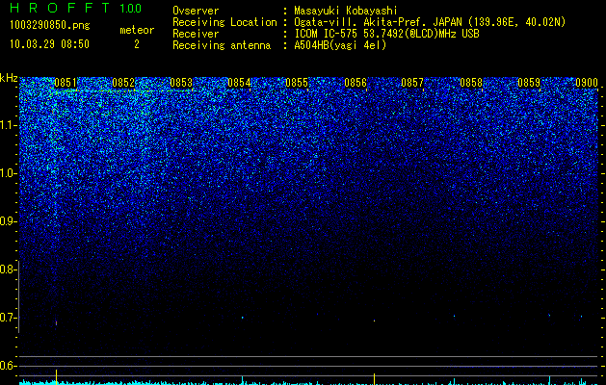
Task: Select the filename 1003290850.png
Action: [50, 26]
